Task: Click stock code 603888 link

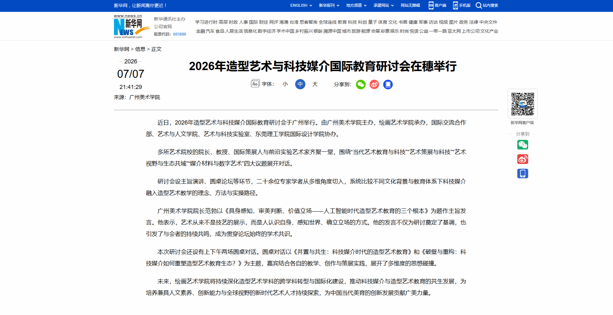Action: tap(180, 34)
